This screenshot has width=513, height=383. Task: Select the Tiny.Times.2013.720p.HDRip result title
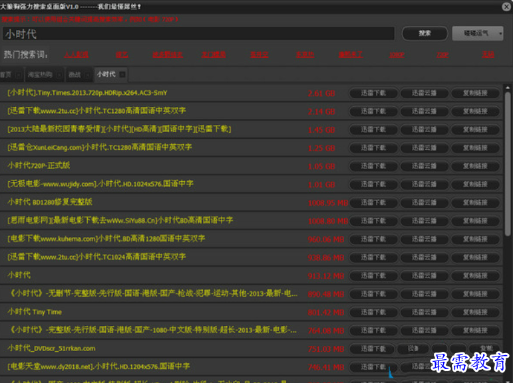(x=87, y=93)
